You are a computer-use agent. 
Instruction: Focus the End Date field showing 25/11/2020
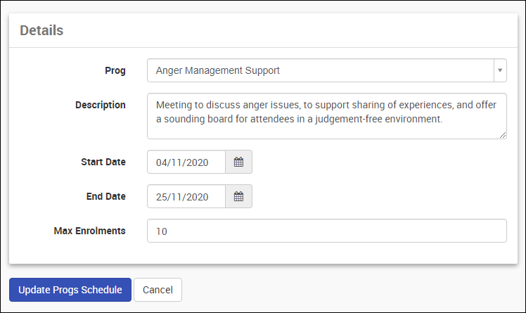pos(186,197)
